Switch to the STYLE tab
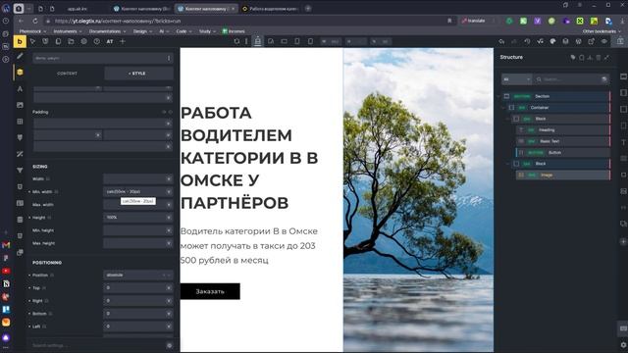This screenshot has height=353, width=628. 138,74
